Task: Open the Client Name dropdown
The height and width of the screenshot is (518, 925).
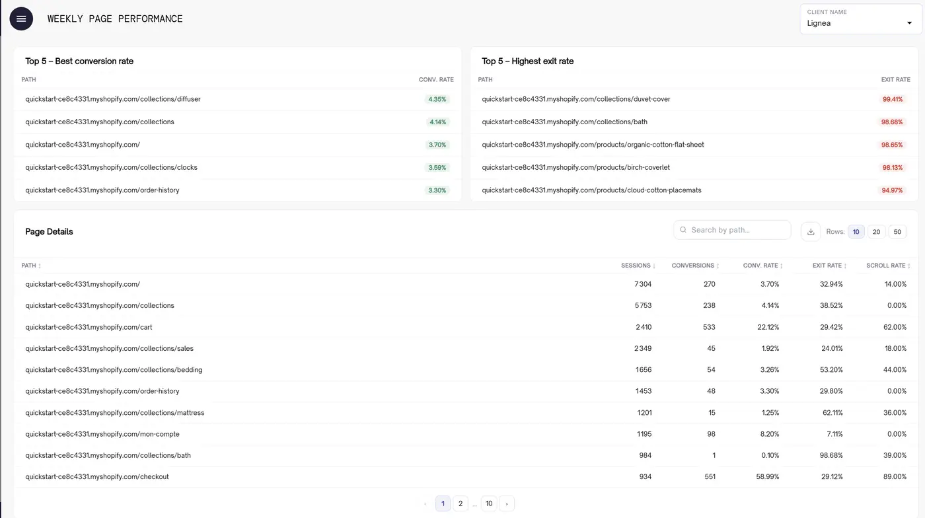Action: point(860,18)
